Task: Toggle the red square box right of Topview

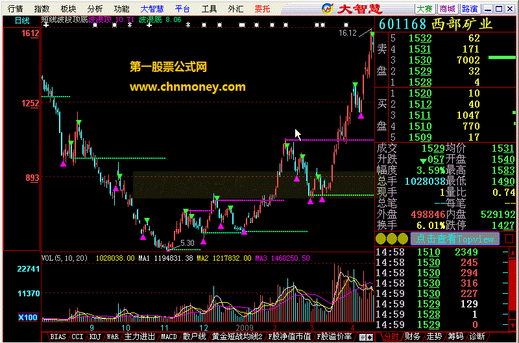Action: pos(509,239)
